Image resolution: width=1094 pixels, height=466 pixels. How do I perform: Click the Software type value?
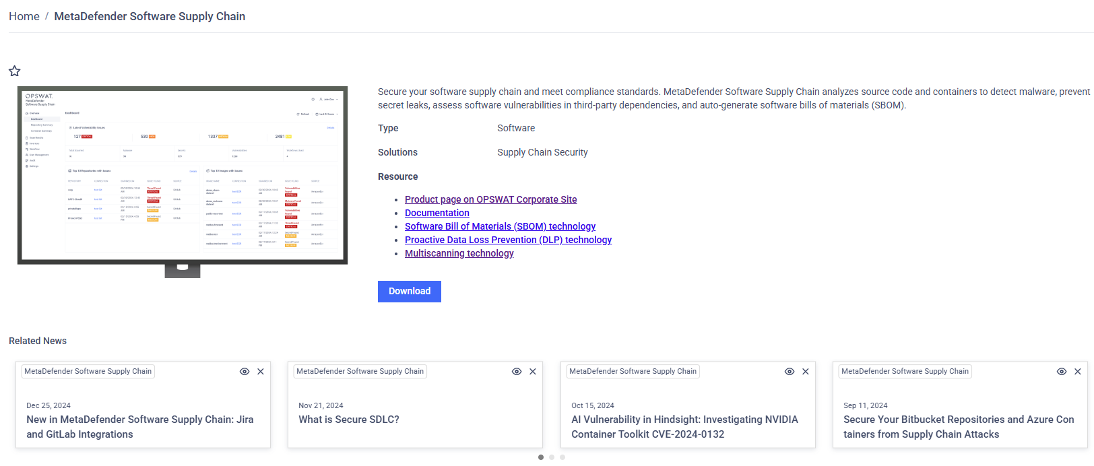[x=516, y=128]
